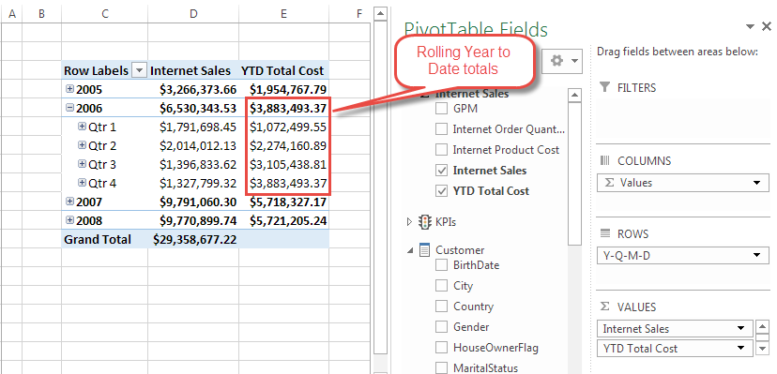This screenshot has width=777, height=374.
Task: Check the GPM field
Action: click(441, 109)
